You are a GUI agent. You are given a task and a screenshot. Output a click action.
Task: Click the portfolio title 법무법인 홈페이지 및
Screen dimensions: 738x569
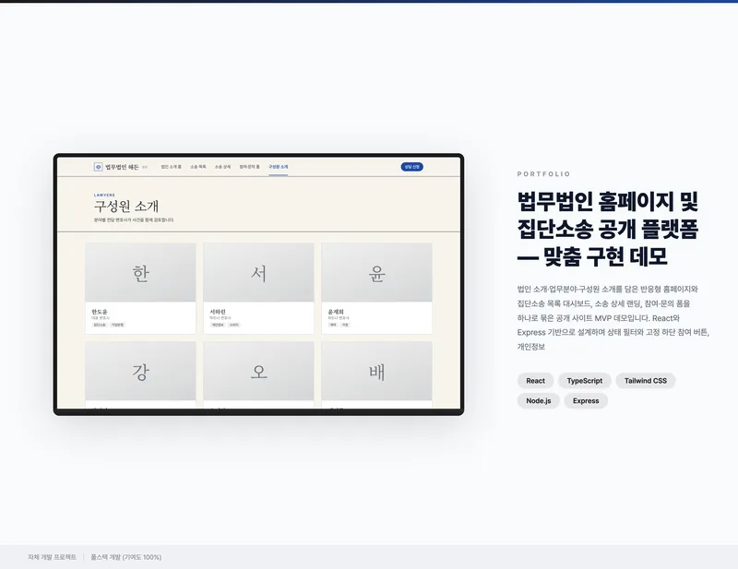pos(607,202)
